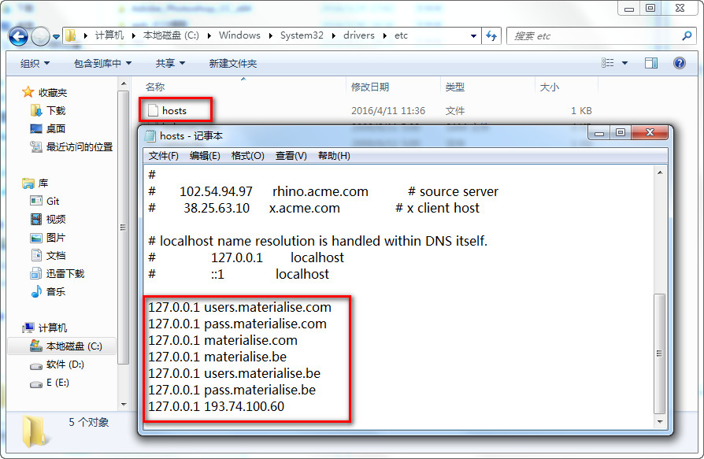The width and height of the screenshot is (704, 459).
Task: Click the refresh button next to address bar
Action: (x=492, y=36)
